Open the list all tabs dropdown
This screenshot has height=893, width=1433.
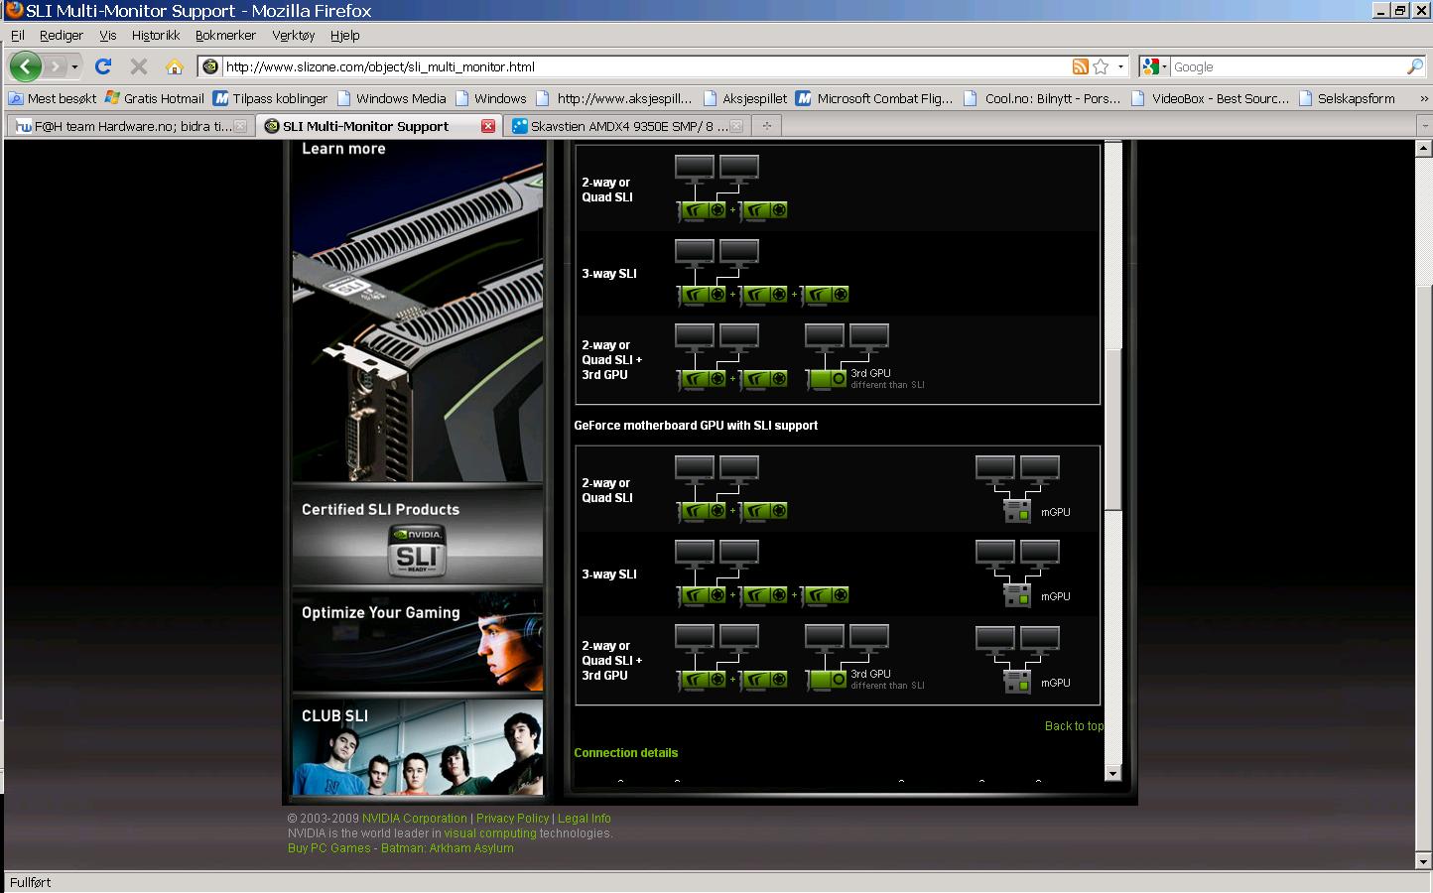point(1424,126)
